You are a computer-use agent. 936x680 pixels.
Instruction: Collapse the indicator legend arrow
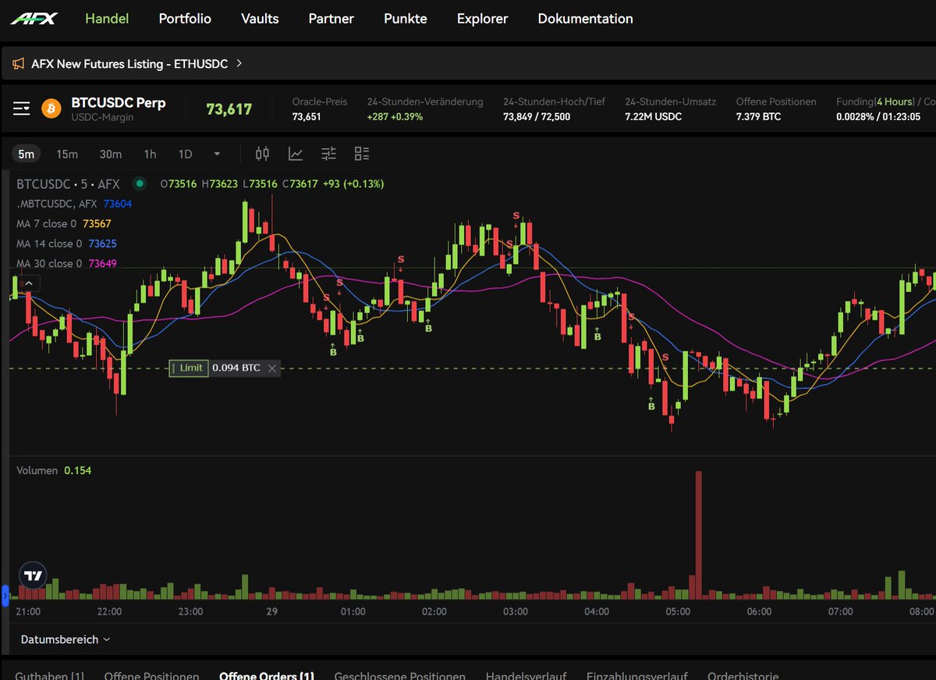click(x=28, y=283)
